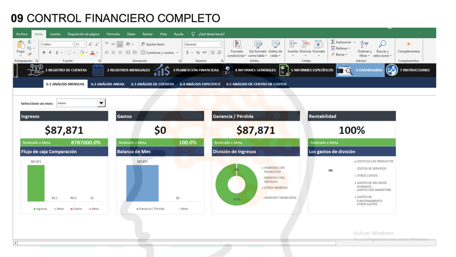Click the text orientation icon
The width and height of the screenshot is (456, 257).
click(128, 44)
